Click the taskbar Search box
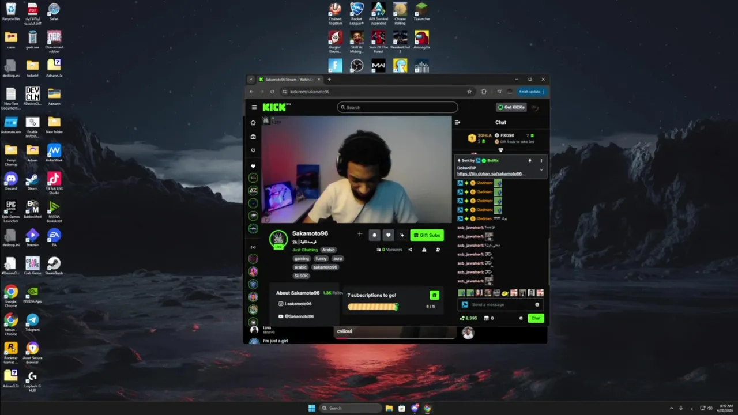Screen dimensions: 738x415 [351, 408]
